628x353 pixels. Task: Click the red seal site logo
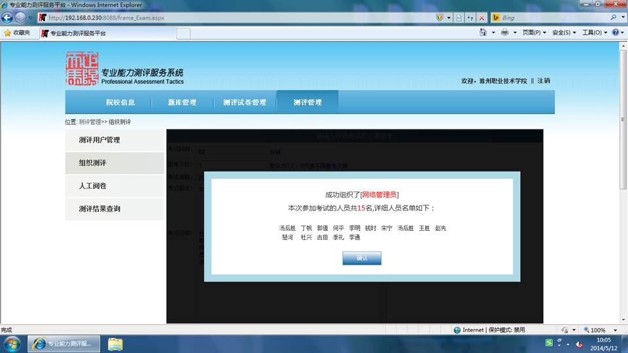tap(82, 69)
